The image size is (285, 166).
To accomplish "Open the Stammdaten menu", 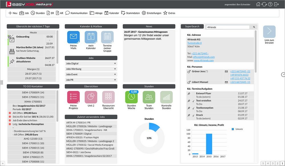I will coord(131,13).
